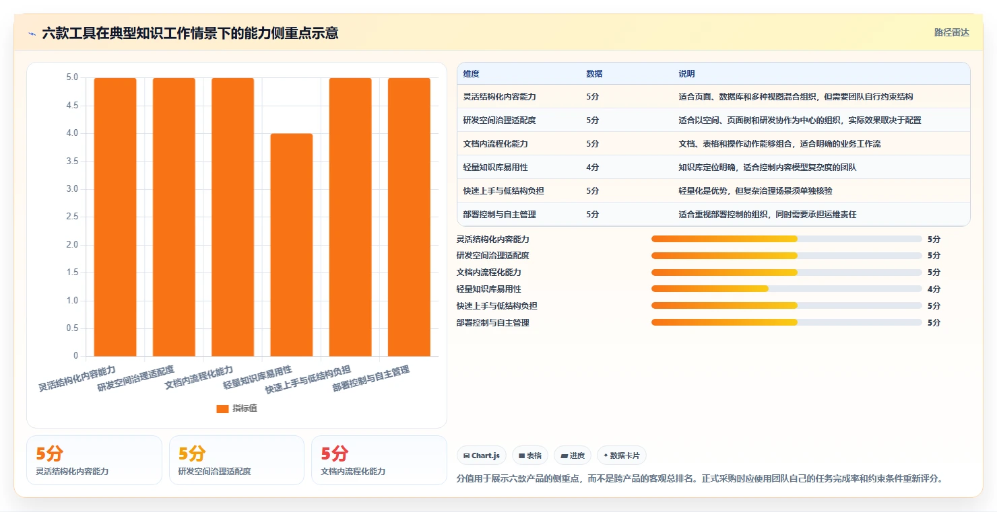The width and height of the screenshot is (997, 512).
Task: Click the x-axis label 灵活结构化内容能力
Action: (77, 379)
